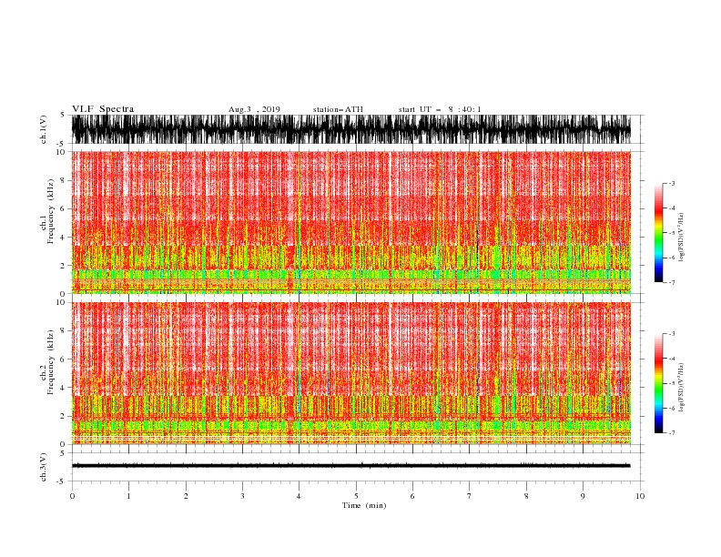This screenshot has width=721, height=557.
Task: Click the "ch.1(V)" waveform axis label
Action: click(x=44, y=129)
